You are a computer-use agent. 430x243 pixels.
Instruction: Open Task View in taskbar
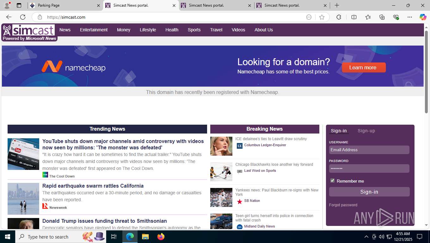click(x=114, y=237)
